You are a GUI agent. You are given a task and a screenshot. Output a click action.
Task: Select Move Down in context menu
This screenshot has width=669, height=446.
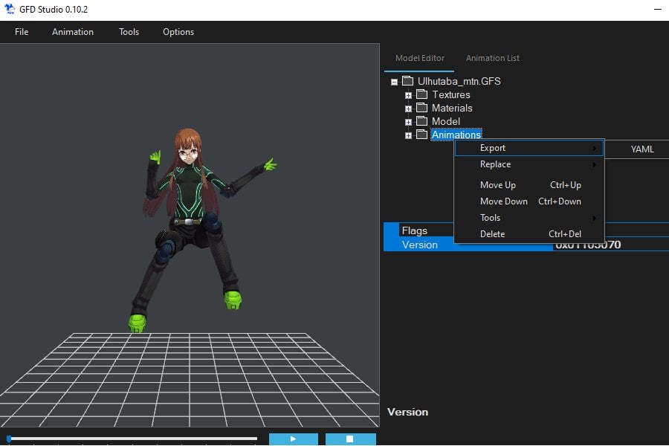[529, 201]
